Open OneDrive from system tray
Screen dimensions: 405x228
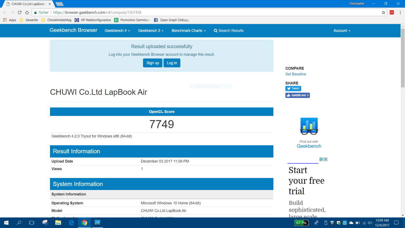351,223
